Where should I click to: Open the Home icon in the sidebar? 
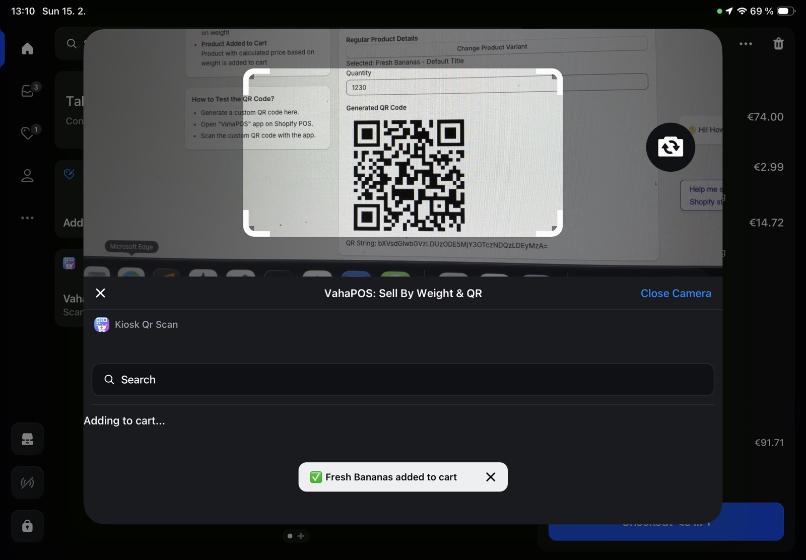tap(27, 48)
